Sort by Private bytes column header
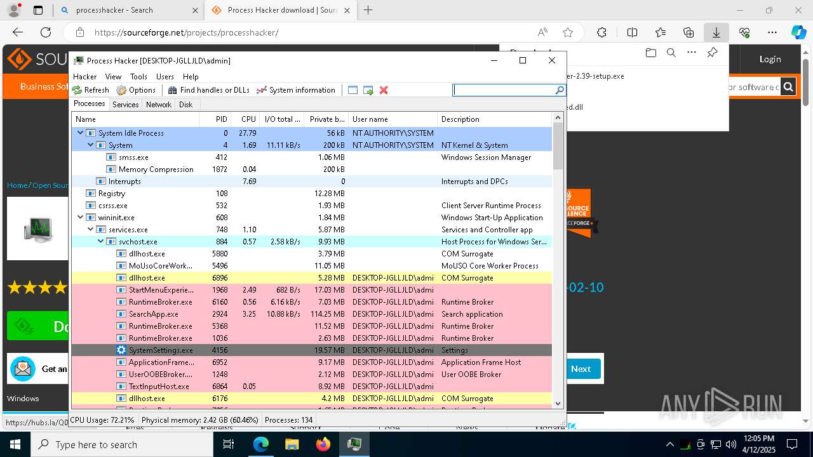This screenshot has width=813, height=457. (326, 119)
